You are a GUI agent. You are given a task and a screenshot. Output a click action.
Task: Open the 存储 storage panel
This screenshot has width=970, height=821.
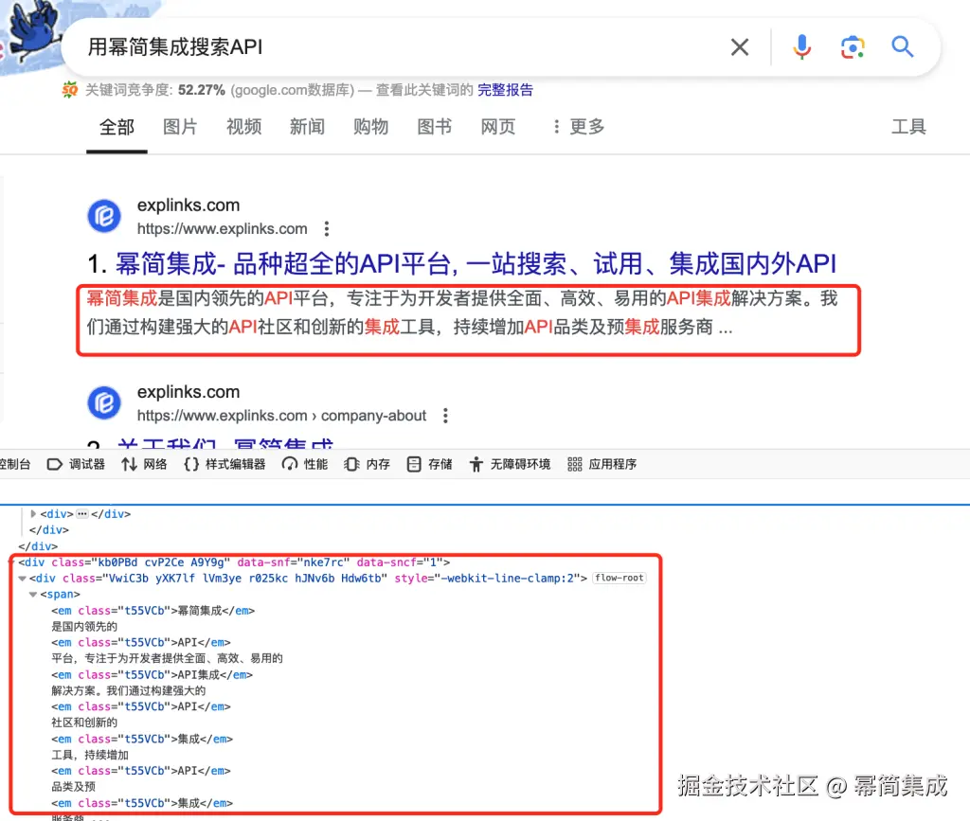coord(430,464)
